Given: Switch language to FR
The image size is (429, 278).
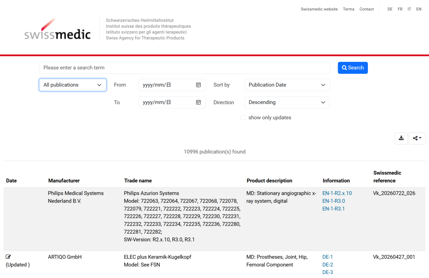Looking at the screenshot, I should point(400,9).
